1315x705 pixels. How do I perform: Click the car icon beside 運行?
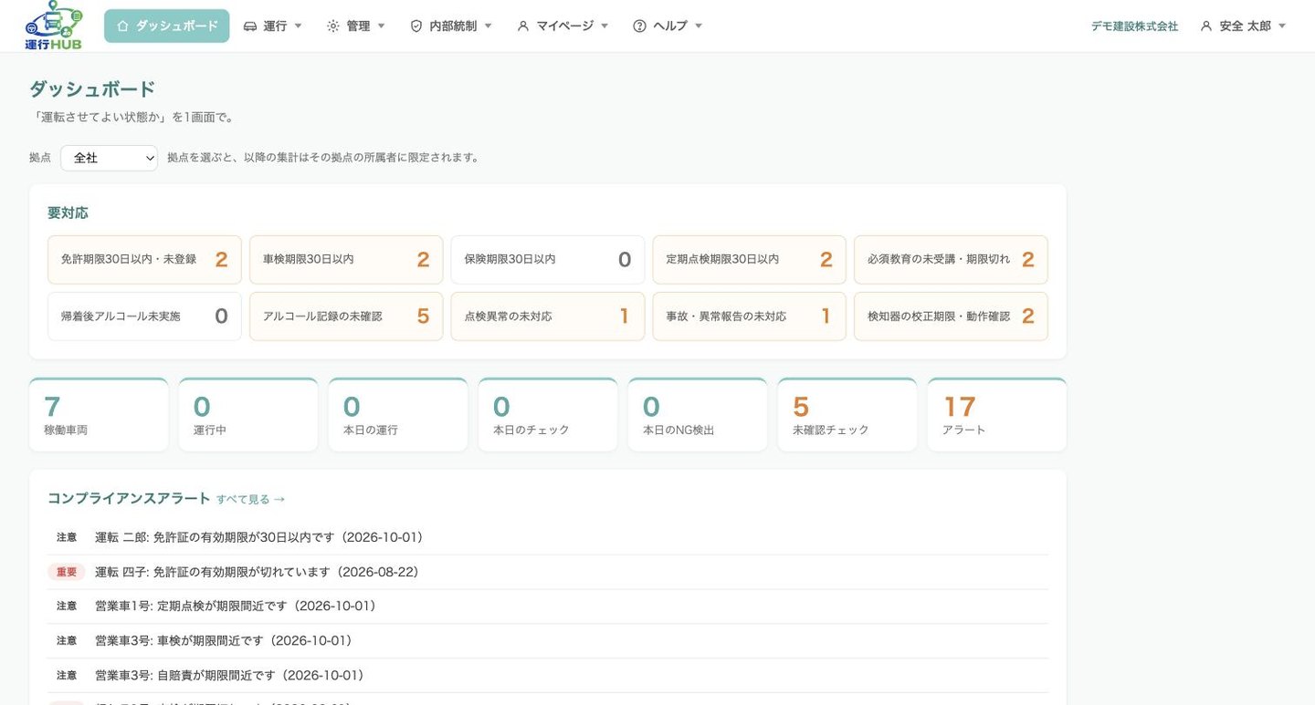click(250, 26)
